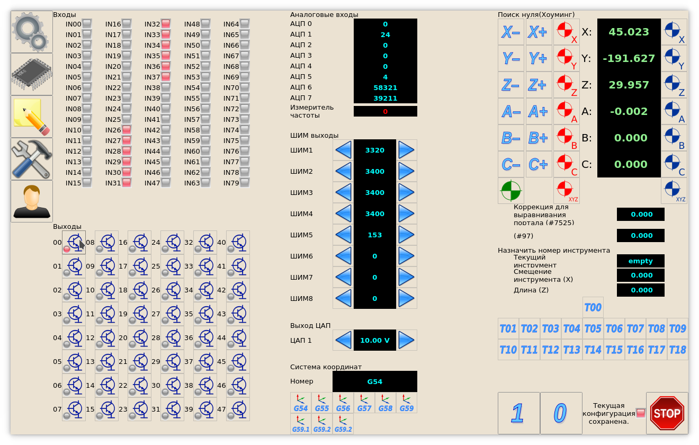
Task: Click the Длина (Z) value field
Action: 641,290
